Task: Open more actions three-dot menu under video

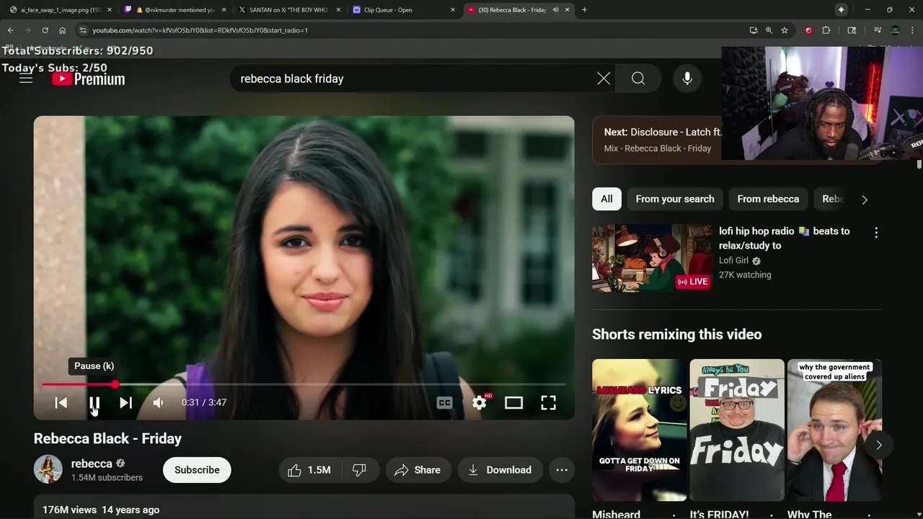Action: point(562,470)
